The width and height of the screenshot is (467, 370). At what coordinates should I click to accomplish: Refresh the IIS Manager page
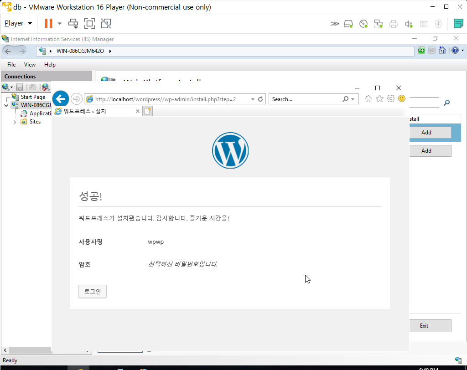(x=421, y=50)
